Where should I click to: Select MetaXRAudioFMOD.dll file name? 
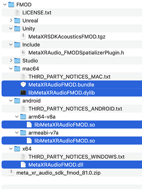(56, 165)
